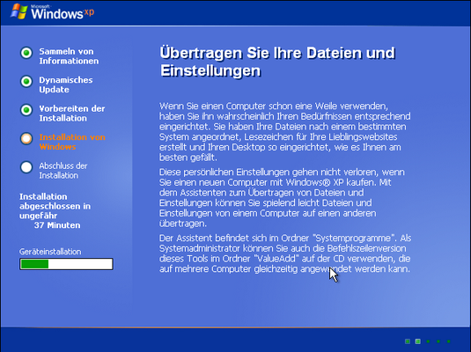Click the paragraph starting Diese persönlichen Einstellungen
The height and width of the screenshot is (352, 471).
(x=282, y=198)
